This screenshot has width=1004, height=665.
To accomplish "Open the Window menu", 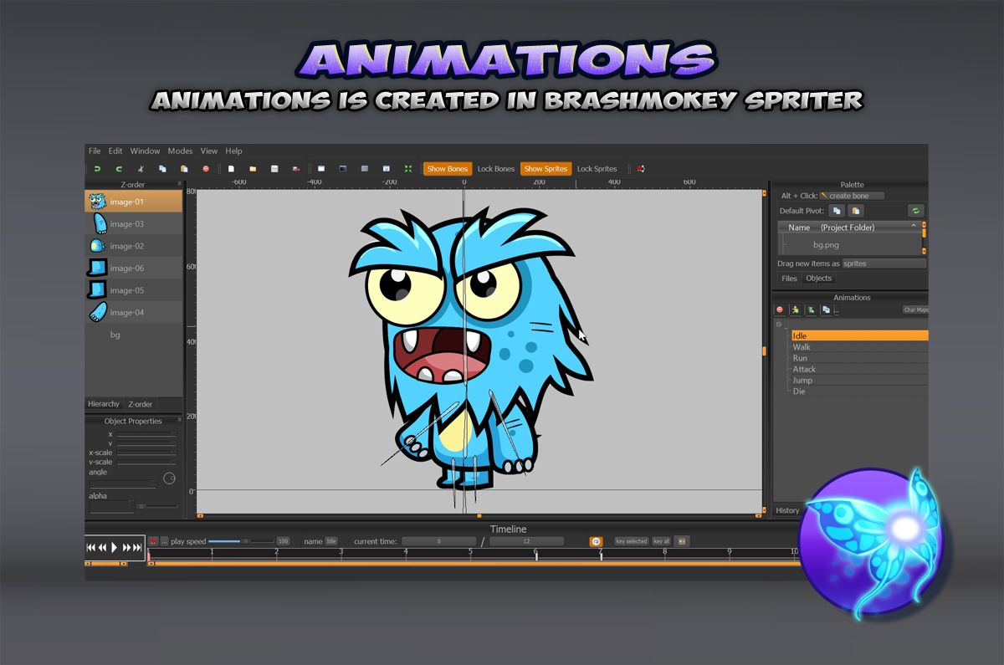I will [145, 151].
